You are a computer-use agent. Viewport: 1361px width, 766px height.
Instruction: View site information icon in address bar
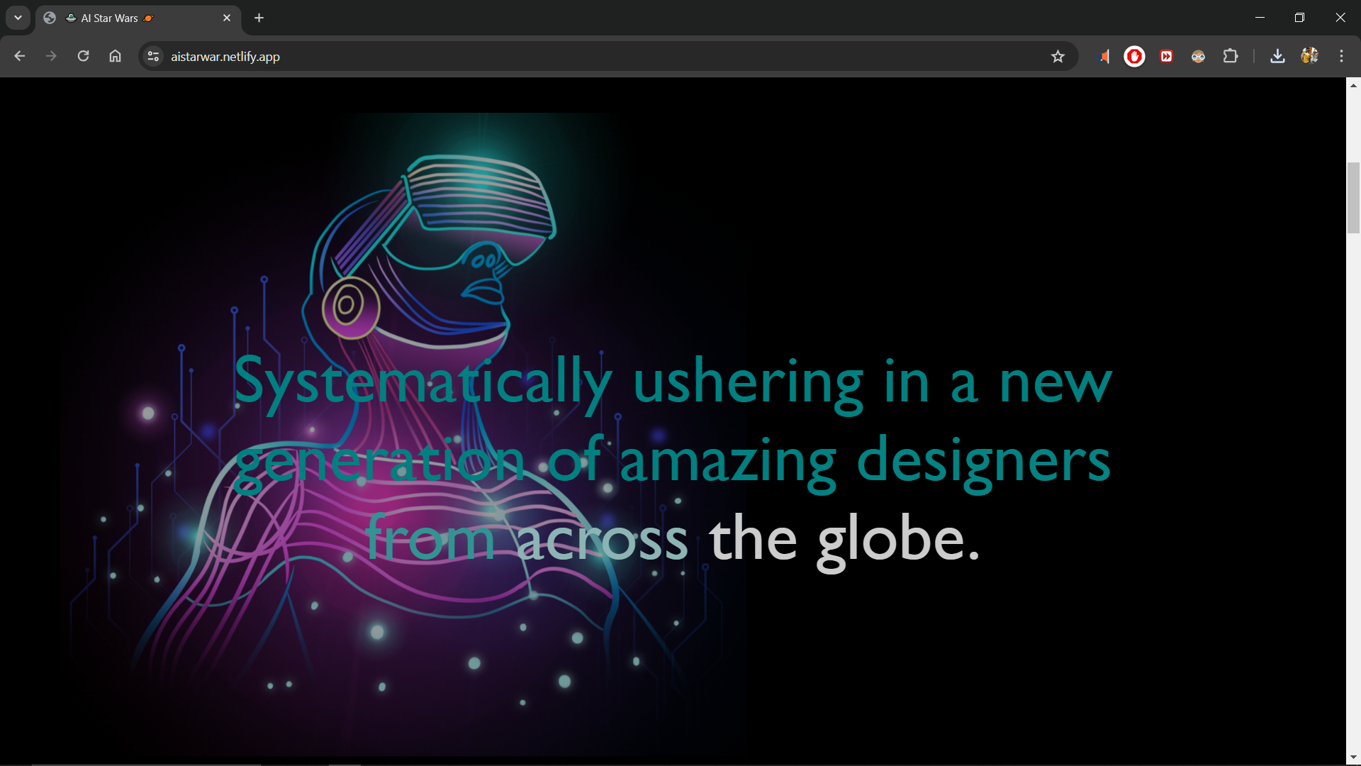coord(153,56)
